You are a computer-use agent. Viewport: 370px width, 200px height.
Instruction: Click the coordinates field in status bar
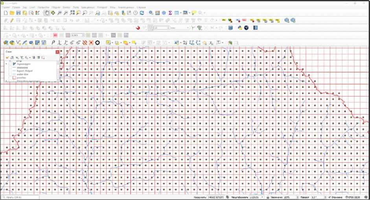(216, 197)
